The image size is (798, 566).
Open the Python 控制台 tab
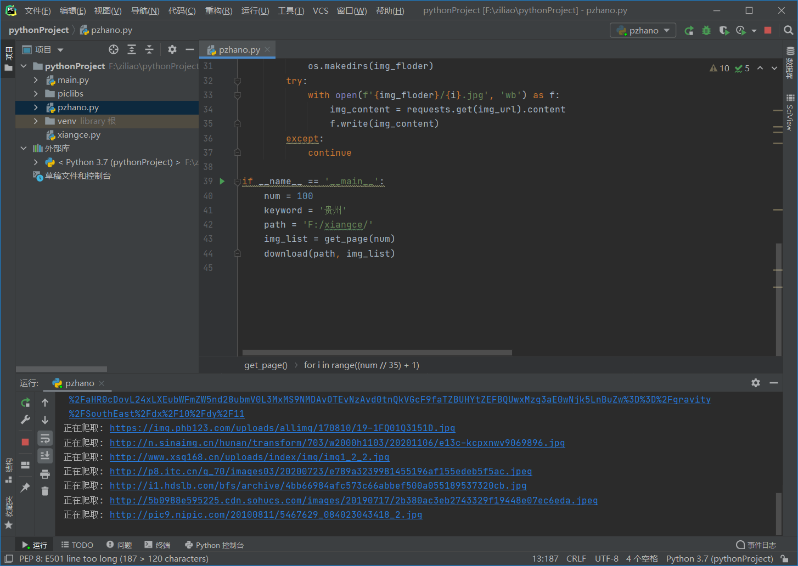pos(214,545)
